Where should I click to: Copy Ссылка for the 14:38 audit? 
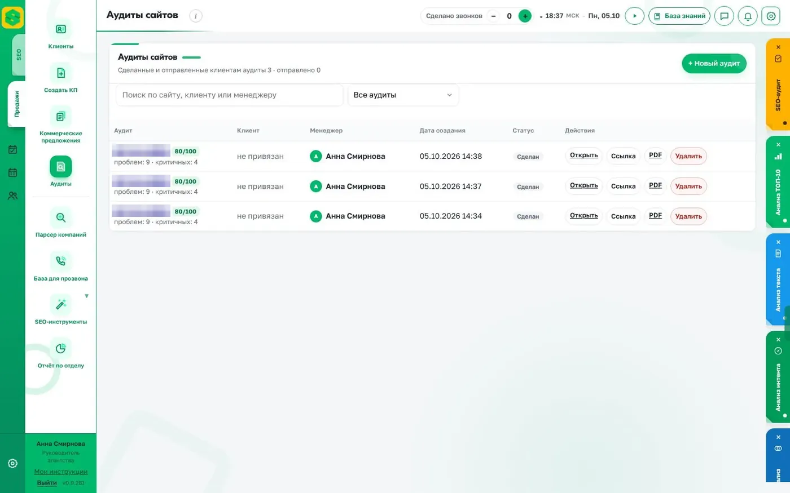coord(624,156)
